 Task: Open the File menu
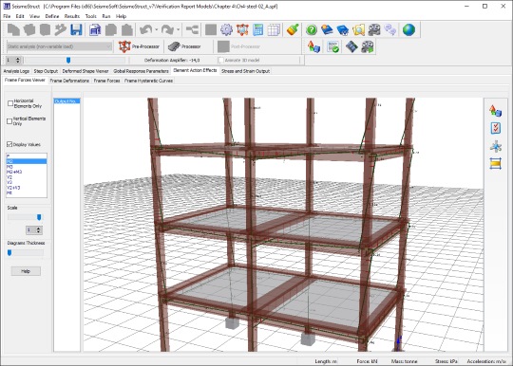[x=7, y=16]
